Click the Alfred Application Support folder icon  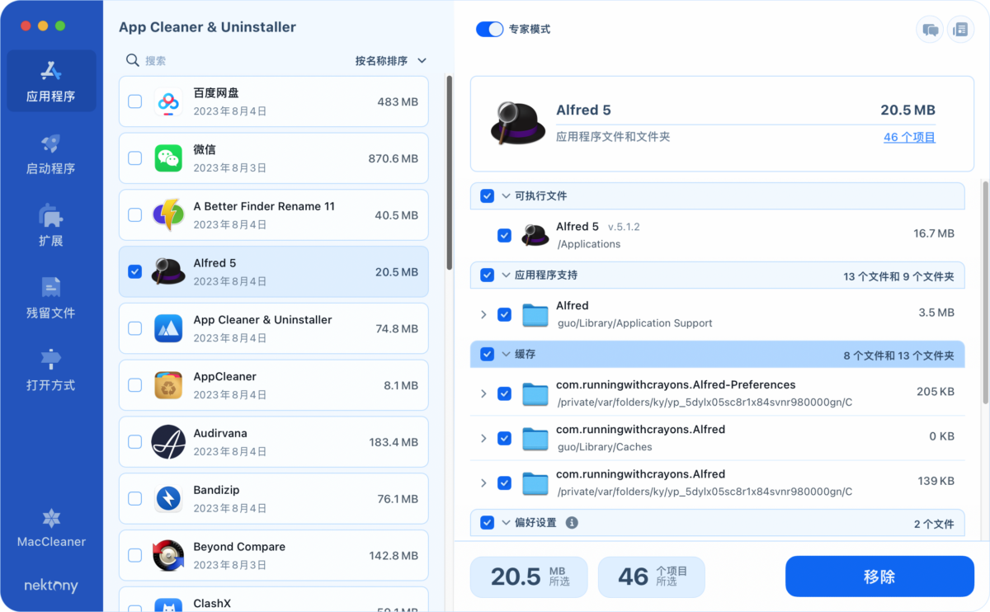(x=535, y=314)
